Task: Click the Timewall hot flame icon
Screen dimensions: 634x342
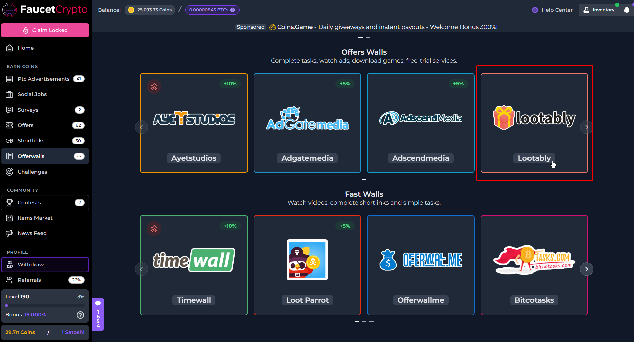Action: [154, 229]
